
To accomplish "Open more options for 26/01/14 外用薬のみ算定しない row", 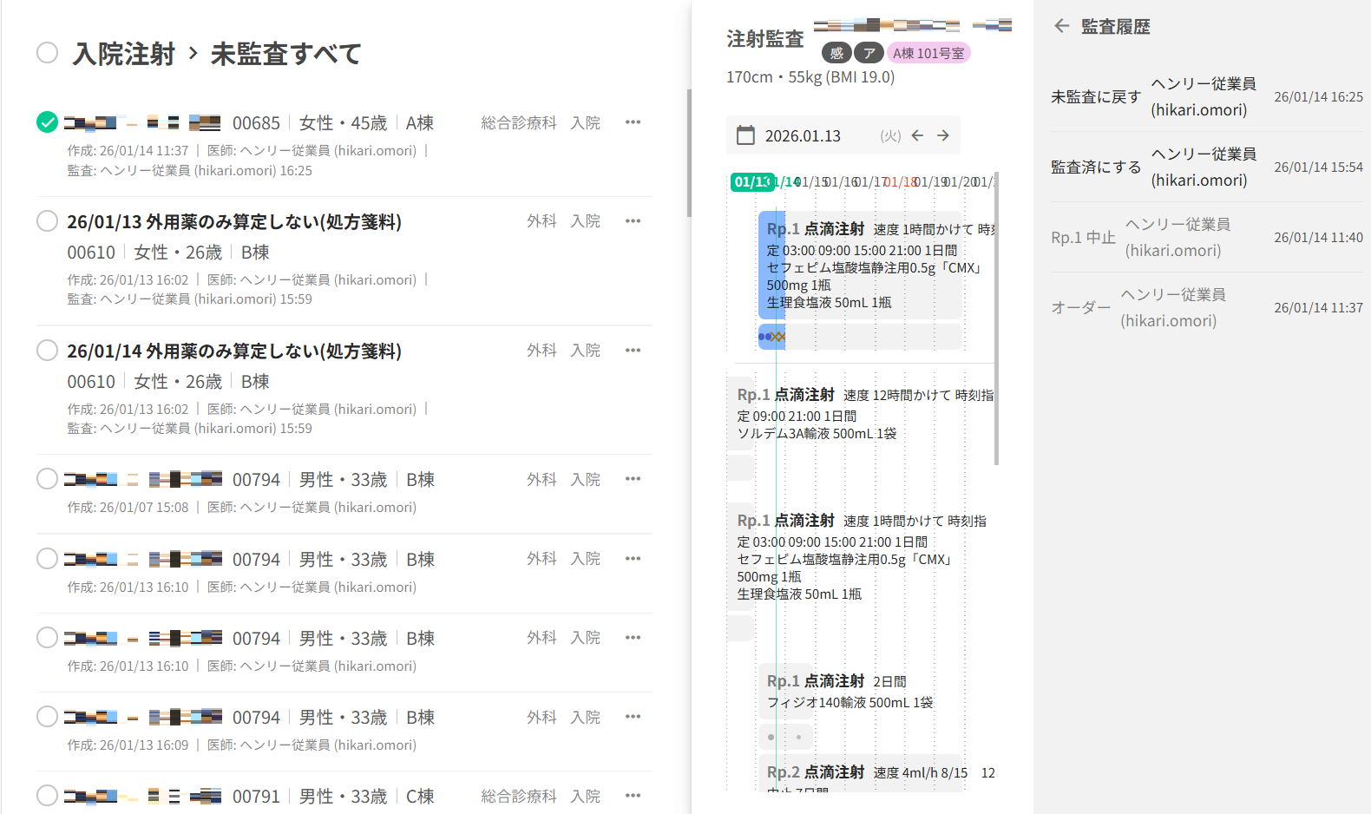I will [633, 351].
